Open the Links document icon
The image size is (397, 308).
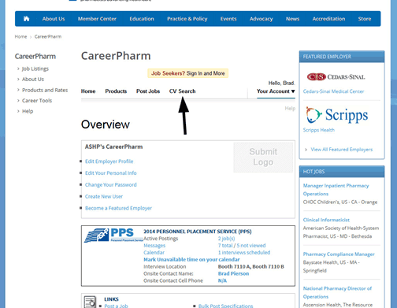coord(90,302)
